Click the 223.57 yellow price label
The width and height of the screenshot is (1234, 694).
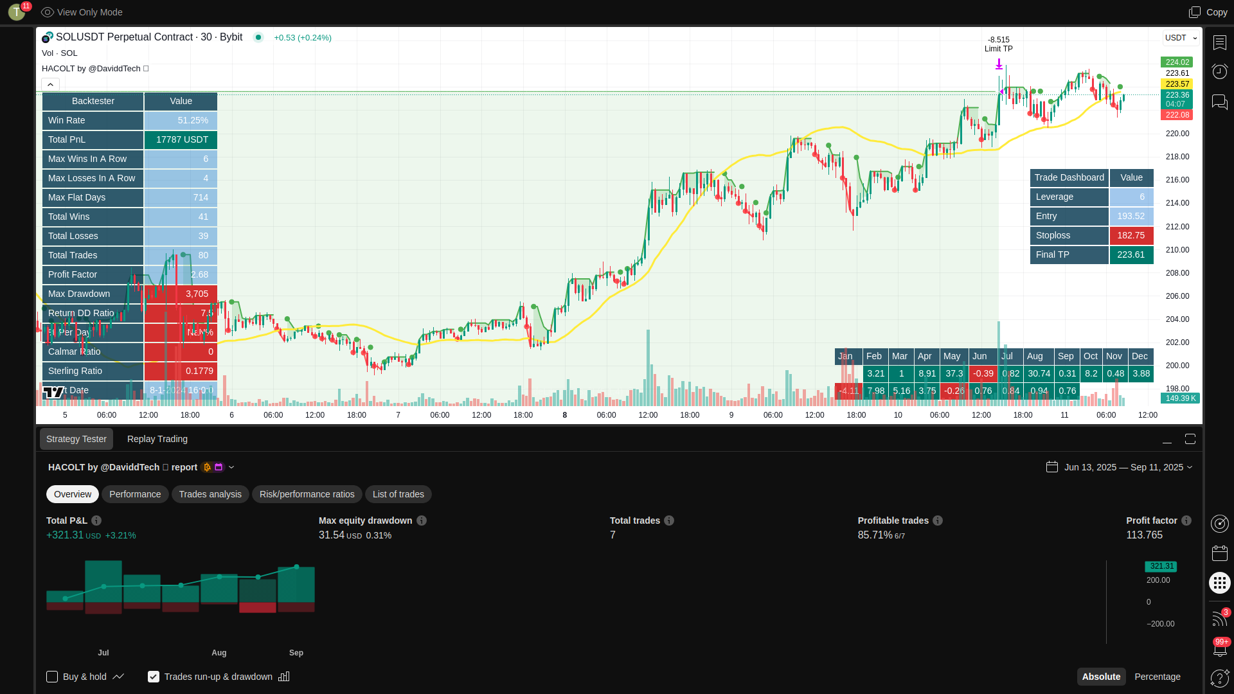coord(1177,84)
